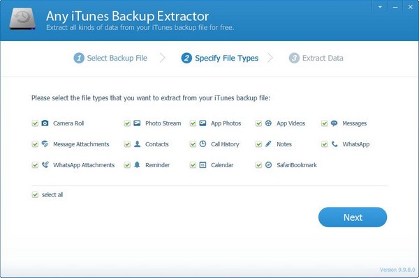Viewport: 419px width, 278px height.
Task: Click the backup drive app logo
Action: [x=22, y=18]
